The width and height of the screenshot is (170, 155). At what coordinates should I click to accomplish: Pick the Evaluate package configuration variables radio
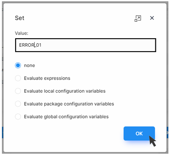tap(18, 104)
